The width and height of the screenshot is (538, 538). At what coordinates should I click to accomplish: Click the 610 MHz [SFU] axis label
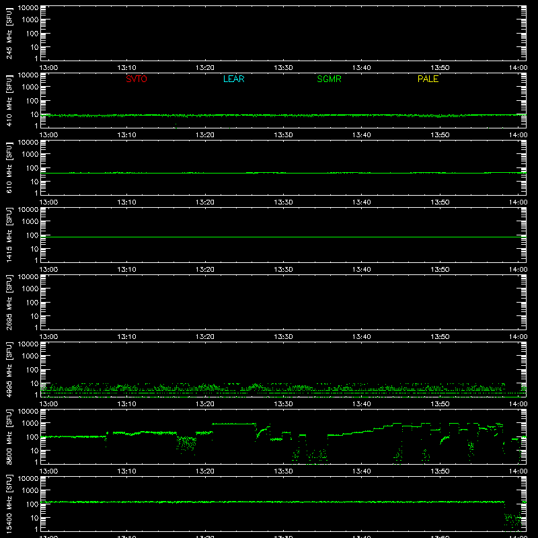pos(9,167)
